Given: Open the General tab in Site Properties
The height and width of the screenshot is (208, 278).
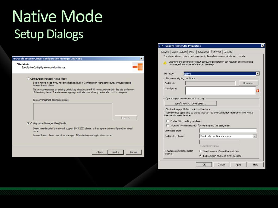Looking at the screenshot, I should 165,52.
